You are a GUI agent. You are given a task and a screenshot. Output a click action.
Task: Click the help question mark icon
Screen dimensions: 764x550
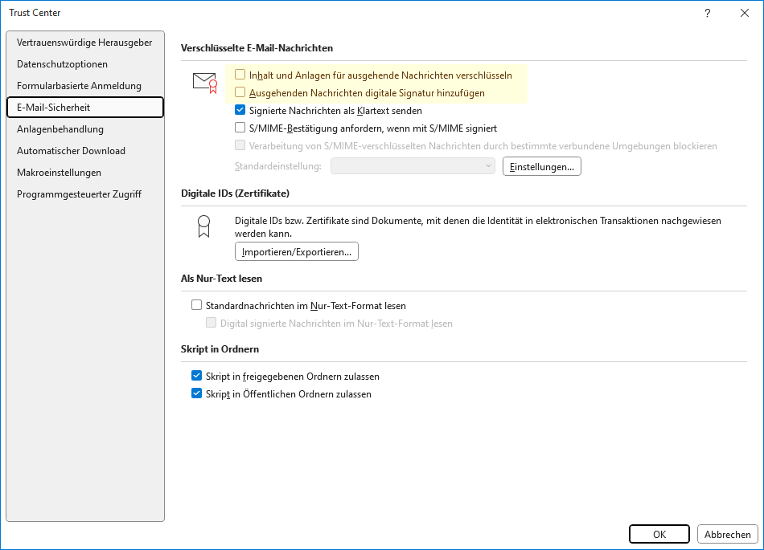point(707,13)
